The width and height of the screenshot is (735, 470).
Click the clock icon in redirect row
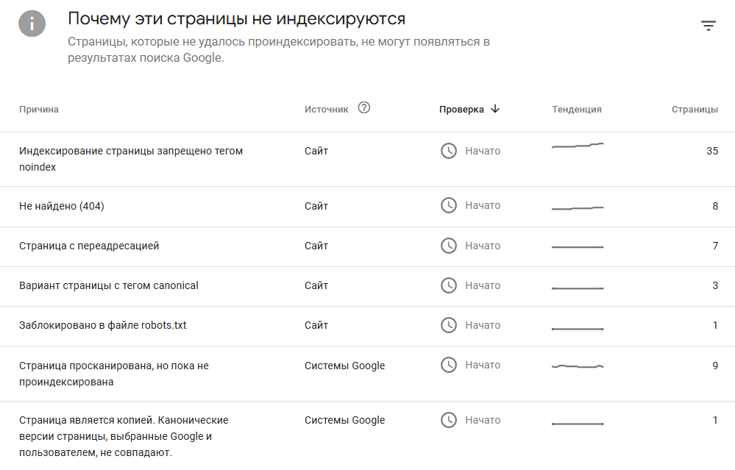449,246
